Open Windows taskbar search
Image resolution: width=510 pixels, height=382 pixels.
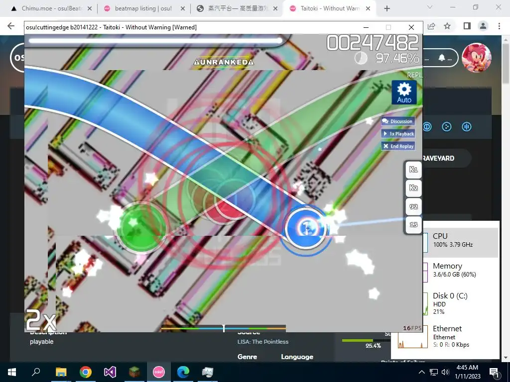36,372
